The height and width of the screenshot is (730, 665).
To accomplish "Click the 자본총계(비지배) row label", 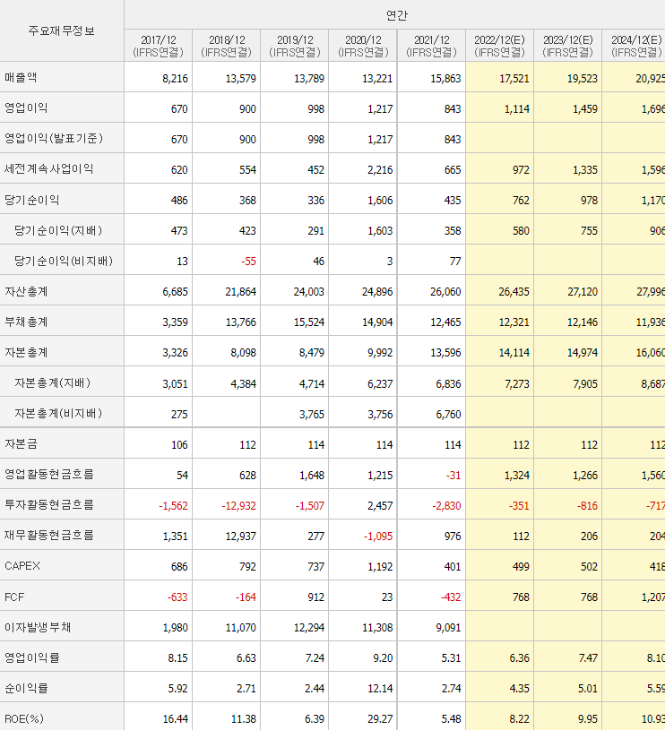I will tap(58, 413).
